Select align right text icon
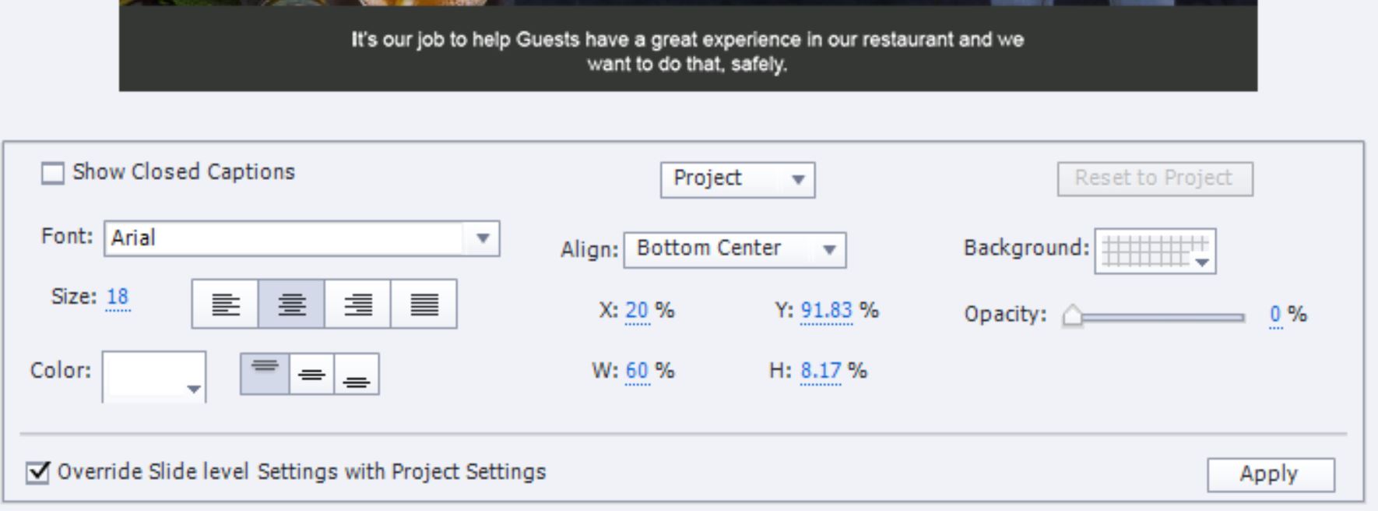This screenshot has height=511, width=1378. (357, 305)
